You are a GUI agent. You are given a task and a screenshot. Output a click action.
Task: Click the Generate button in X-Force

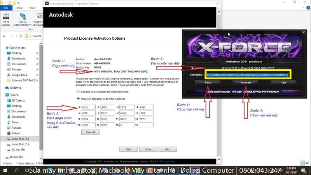click(x=246, y=82)
